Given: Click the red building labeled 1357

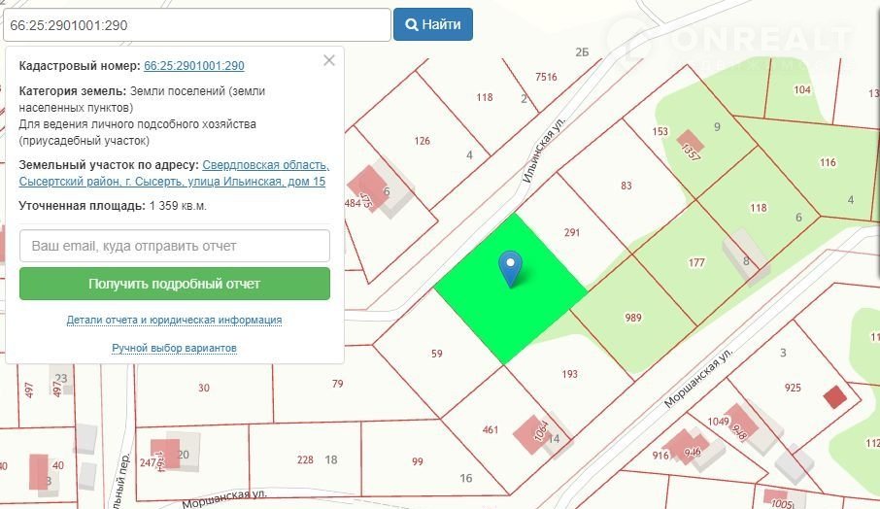Looking at the screenshot, I should (691, 143).
